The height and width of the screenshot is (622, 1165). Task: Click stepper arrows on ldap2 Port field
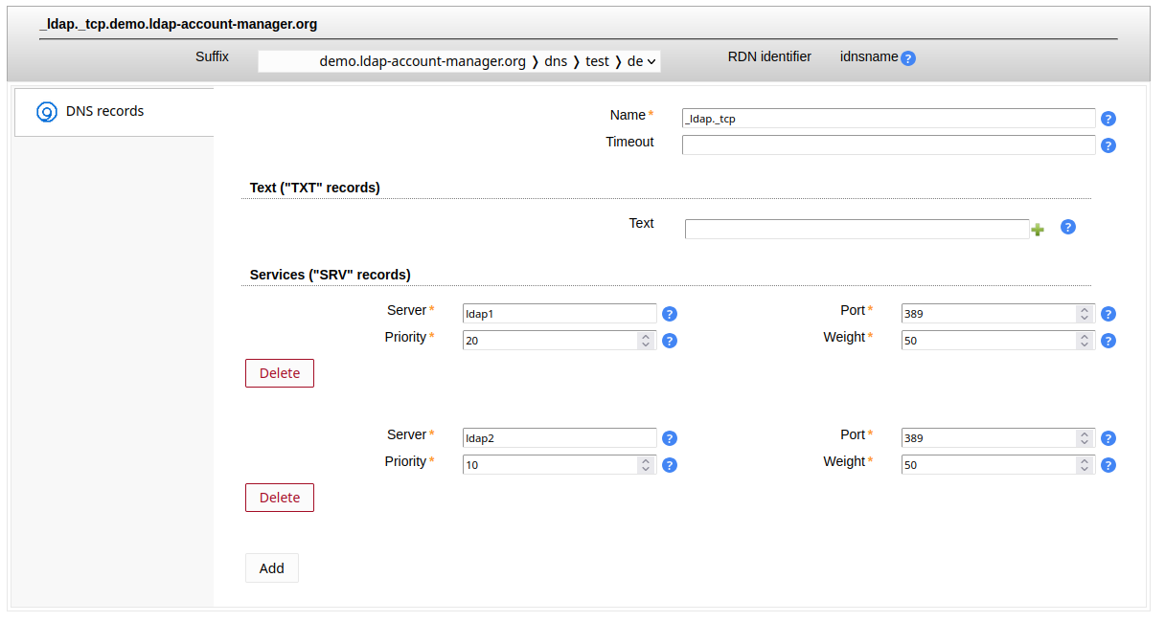[1084, 438]
